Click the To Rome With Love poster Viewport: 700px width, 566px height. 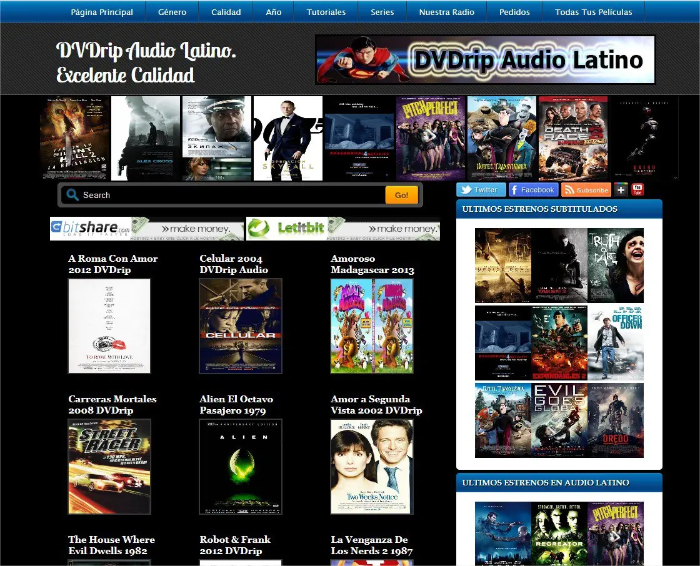pos(109,326)
